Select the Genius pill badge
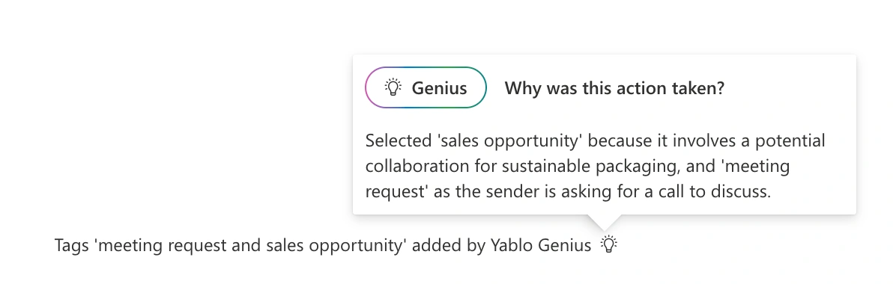Image resolution: width=893 pixels, height=284 pixels. [x=426, y=87]
